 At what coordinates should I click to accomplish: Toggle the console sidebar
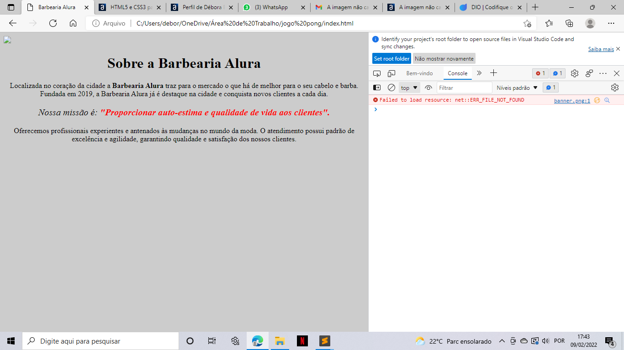[x=377, y=87]
